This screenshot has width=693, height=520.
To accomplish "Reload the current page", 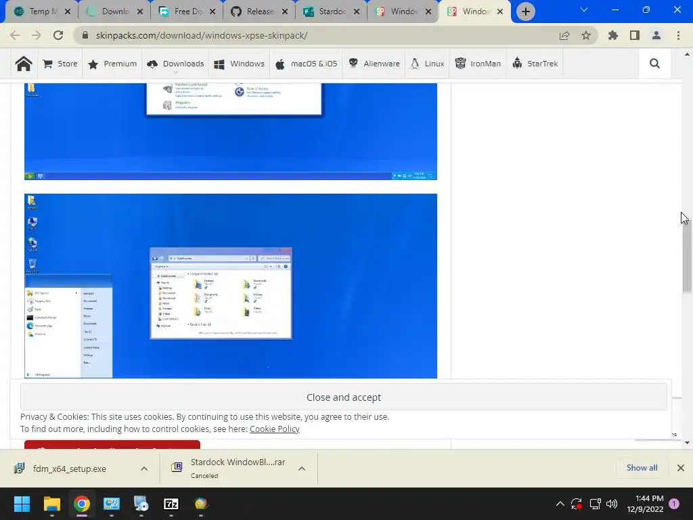I will (x=58, y=35).
